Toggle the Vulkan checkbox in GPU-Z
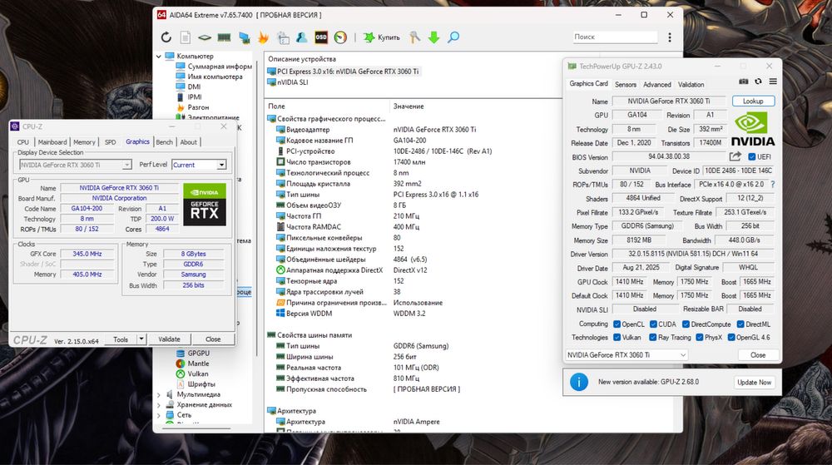 point(617,337)
